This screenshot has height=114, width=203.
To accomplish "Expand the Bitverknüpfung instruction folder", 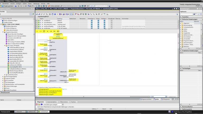I will (x=181, y=25).
